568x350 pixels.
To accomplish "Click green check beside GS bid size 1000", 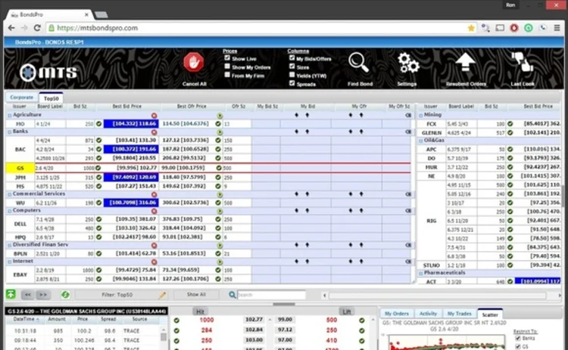I will coord(98,168).
